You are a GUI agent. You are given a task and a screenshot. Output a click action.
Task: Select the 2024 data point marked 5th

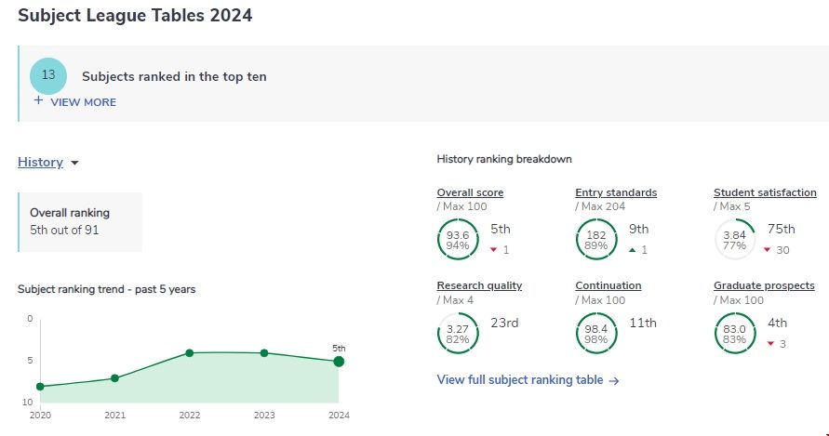click(339, 362)
